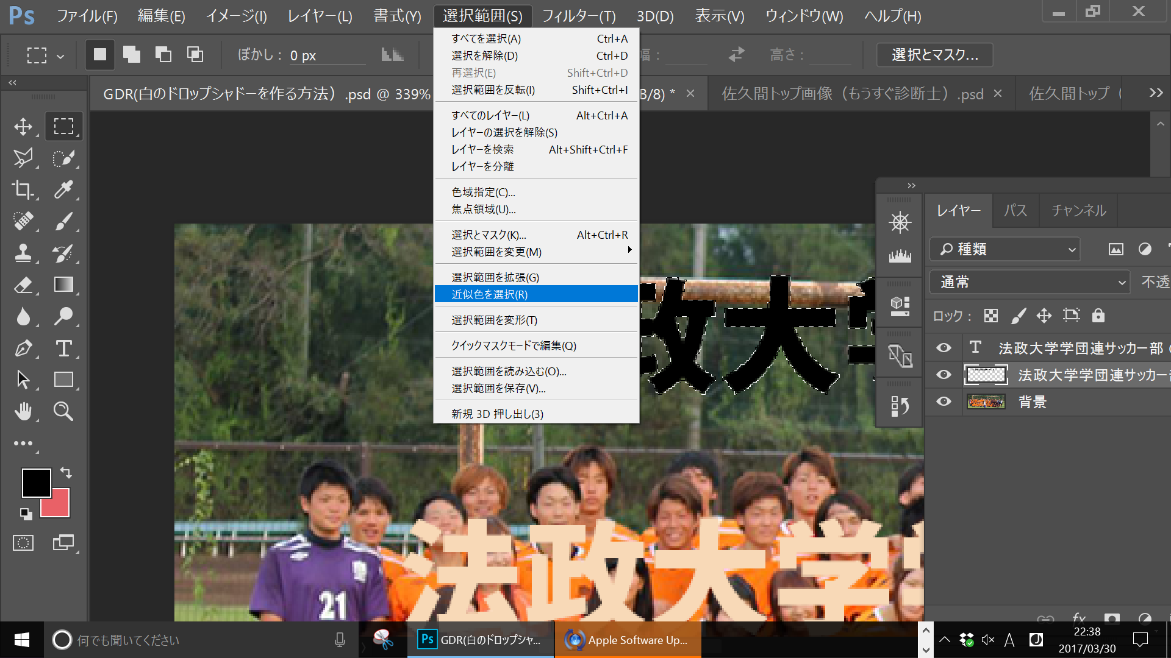
Task: Select the Eyedropper tool
Action: [63, 189]
